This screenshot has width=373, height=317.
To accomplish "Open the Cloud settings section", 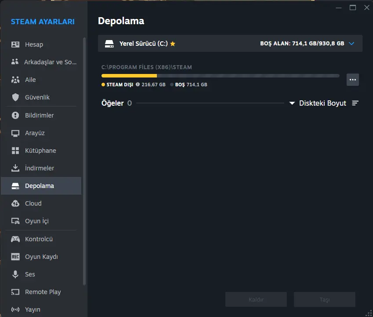I will click(x=41, y=203).
